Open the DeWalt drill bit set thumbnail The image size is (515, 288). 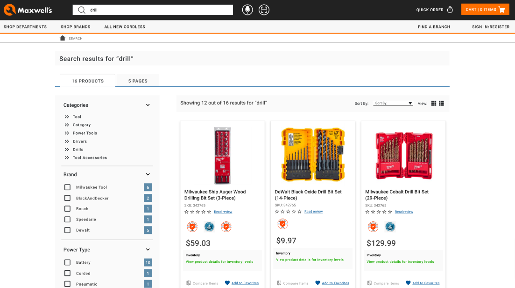pyautogui.click(x=313, y=154)
